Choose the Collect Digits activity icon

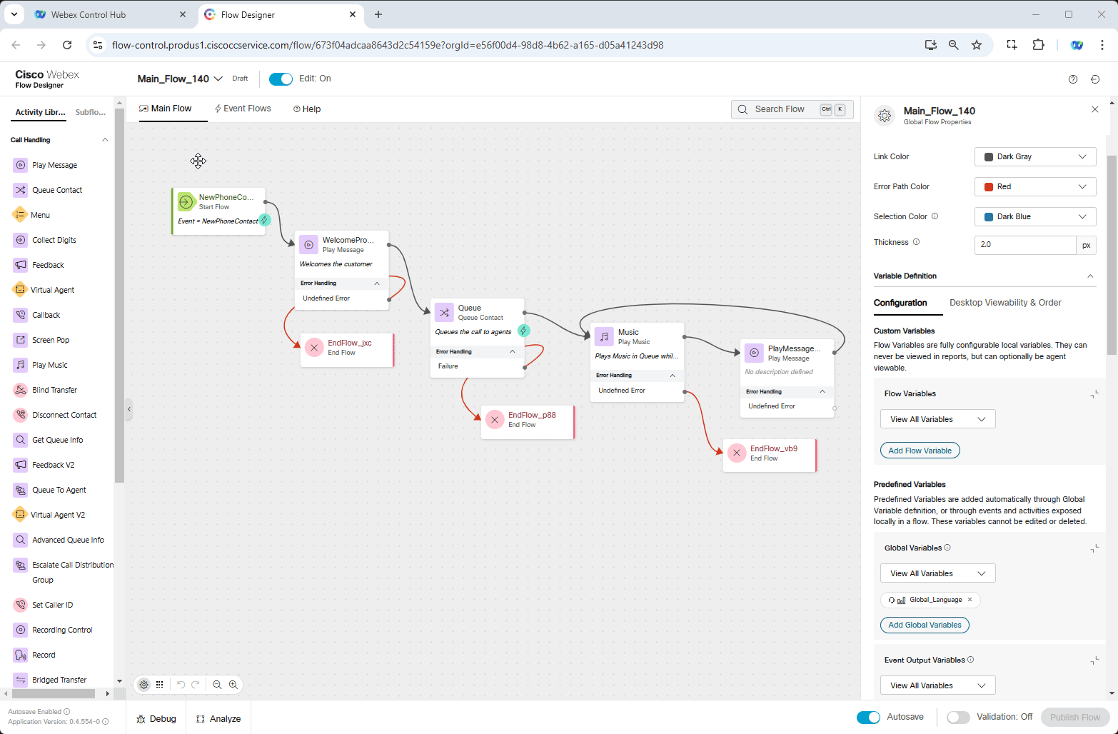pos(21,240)
